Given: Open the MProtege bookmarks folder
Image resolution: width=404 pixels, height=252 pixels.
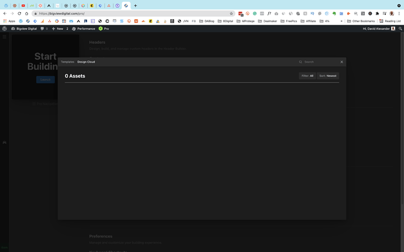Looking at the screenshot, I should tap(245, 21).
